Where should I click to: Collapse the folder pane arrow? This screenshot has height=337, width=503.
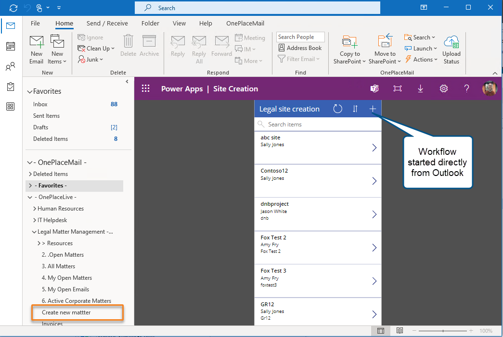point(127,81)
